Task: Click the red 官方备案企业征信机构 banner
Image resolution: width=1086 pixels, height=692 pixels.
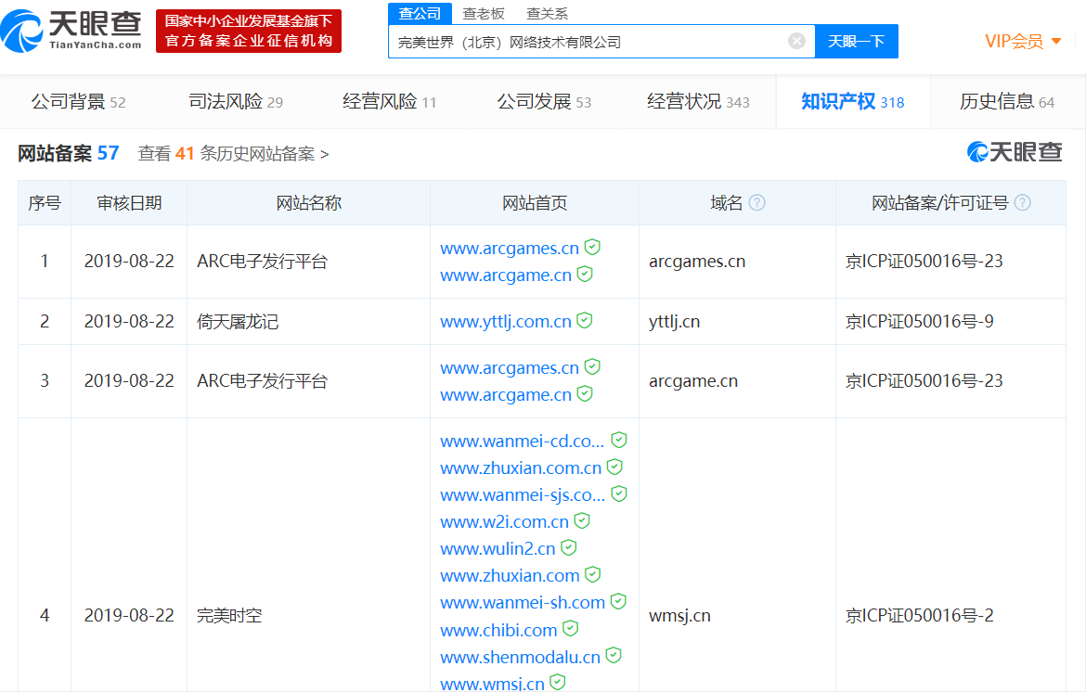Action: (249, 32)
